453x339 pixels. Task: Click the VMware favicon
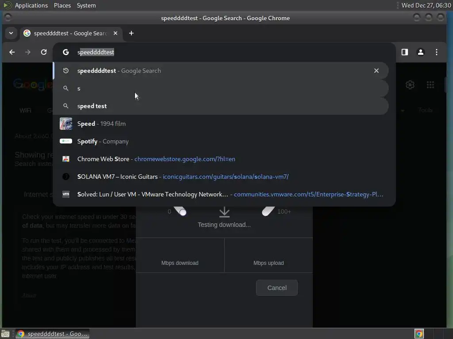(x=66, y=194)
